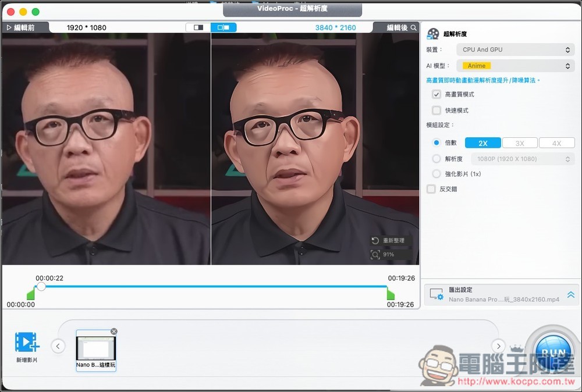The width and height of the screenshot is (582, 392).
Task: Click the 新增影片 add video icon
Action: point(26,344)
